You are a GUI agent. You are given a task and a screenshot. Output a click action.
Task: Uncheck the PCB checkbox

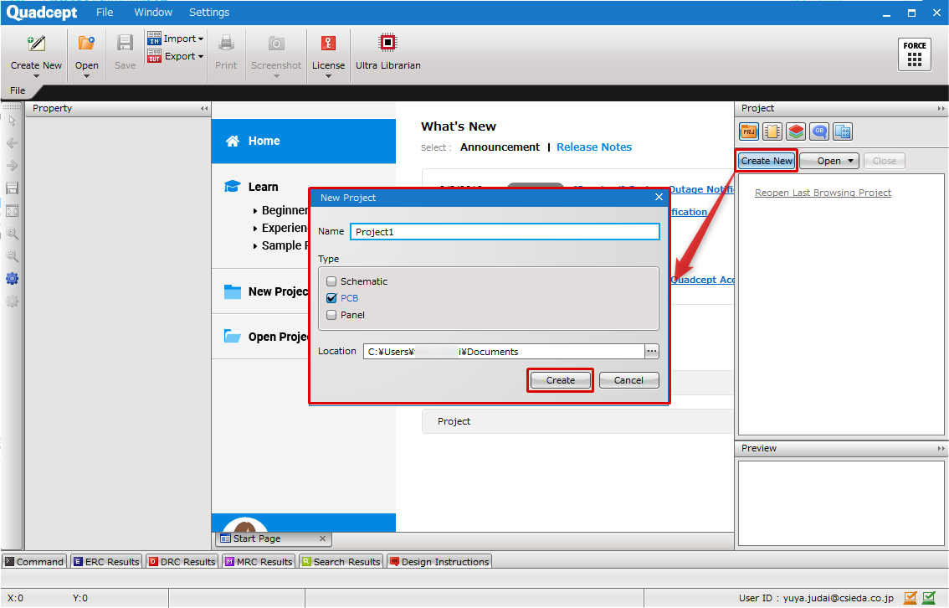point(331,298)
